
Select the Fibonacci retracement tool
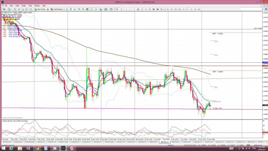[142, 9]
